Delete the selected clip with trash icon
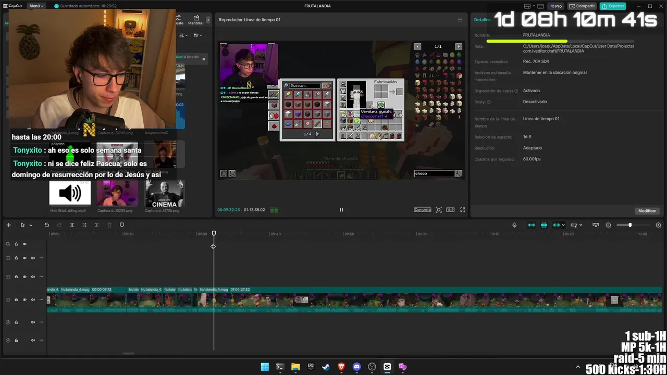 [x=109, y=225]
